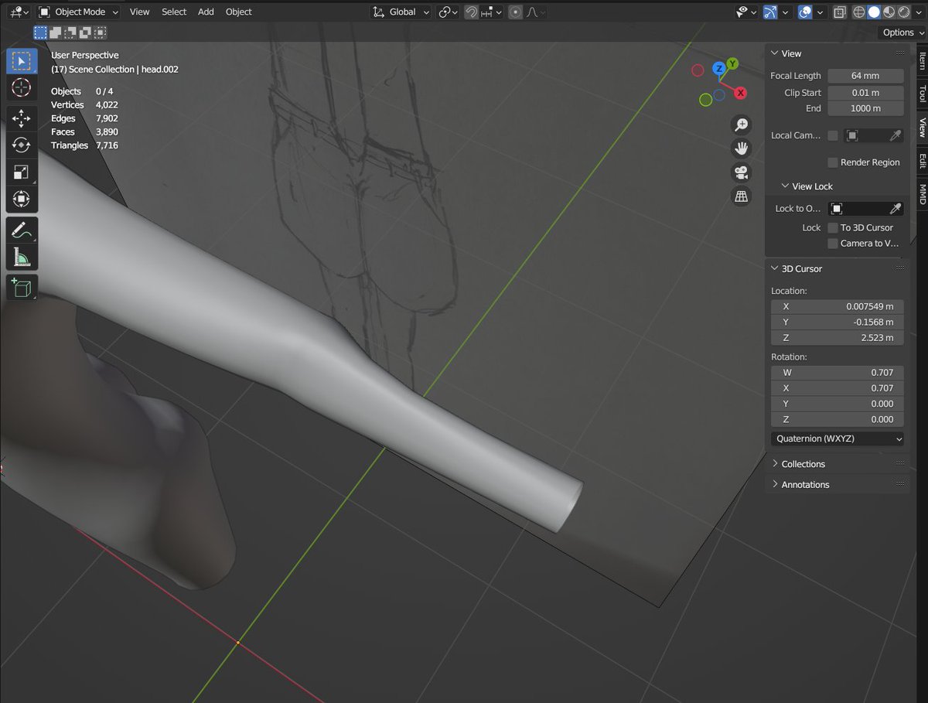Screen dimensions: 928x703
Task: Click eyedropper beside Lock to Object
Action: click(x=895, y=209)
